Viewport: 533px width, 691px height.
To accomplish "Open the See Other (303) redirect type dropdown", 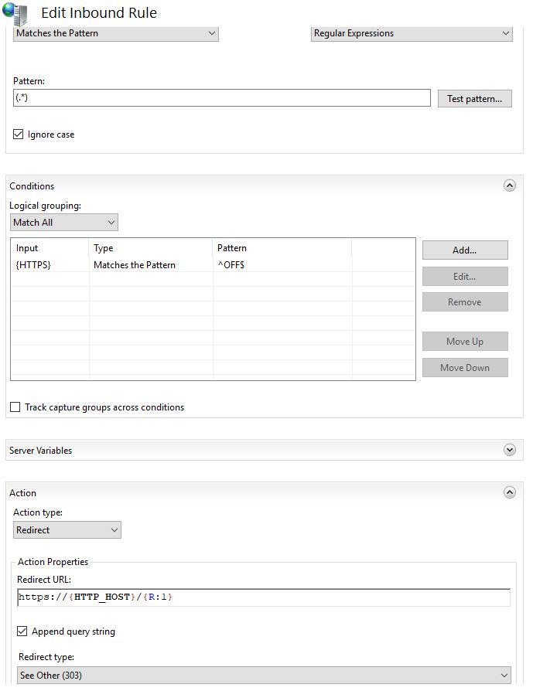I will click(x=265, y=675).
